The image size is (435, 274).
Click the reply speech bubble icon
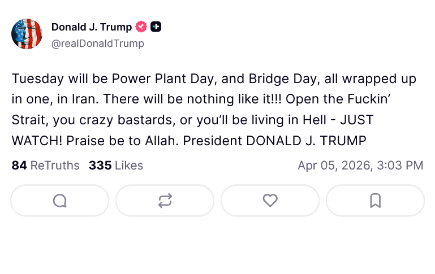(59, 201)
